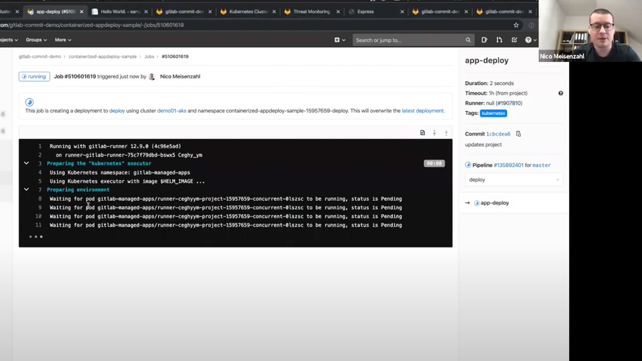Viewport: 642px width, 361px height.
Task: Click the #510601619 breadcrumb item
Action: coord(175,57)
